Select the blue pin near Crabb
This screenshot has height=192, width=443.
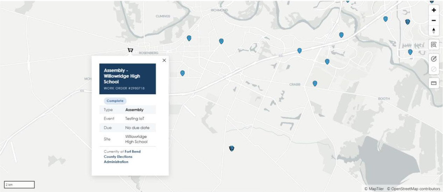pos(315,83)
